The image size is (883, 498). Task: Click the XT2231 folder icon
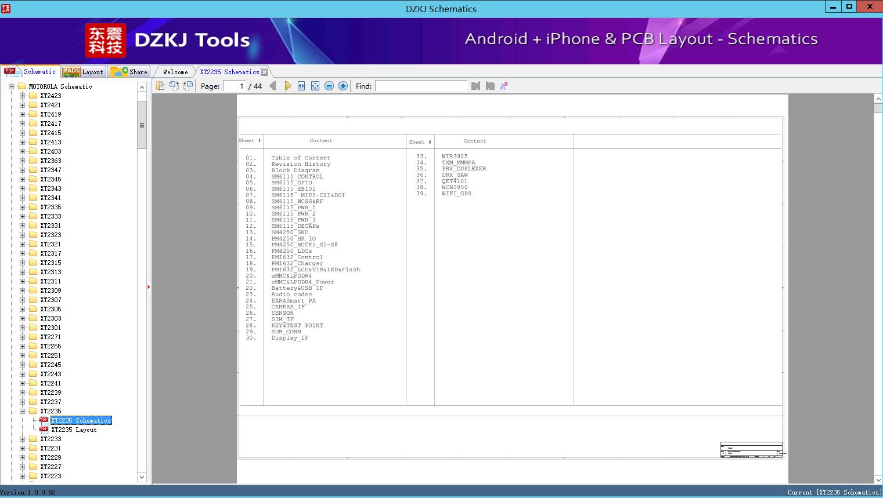pos(33,448)
